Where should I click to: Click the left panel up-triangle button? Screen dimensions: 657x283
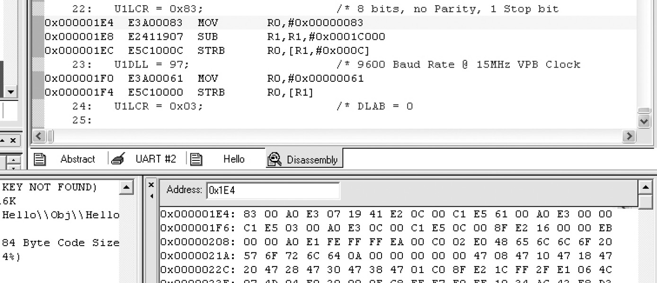tap(2, 141)
